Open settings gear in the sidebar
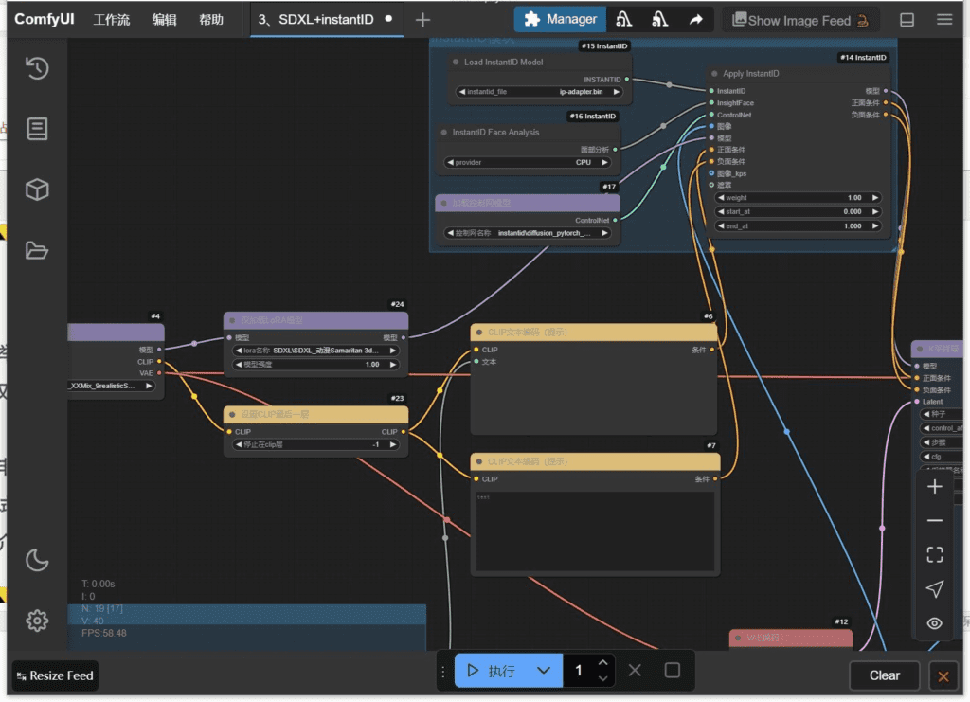The height and width of the screenshot is (702, 970). point(37,621)
